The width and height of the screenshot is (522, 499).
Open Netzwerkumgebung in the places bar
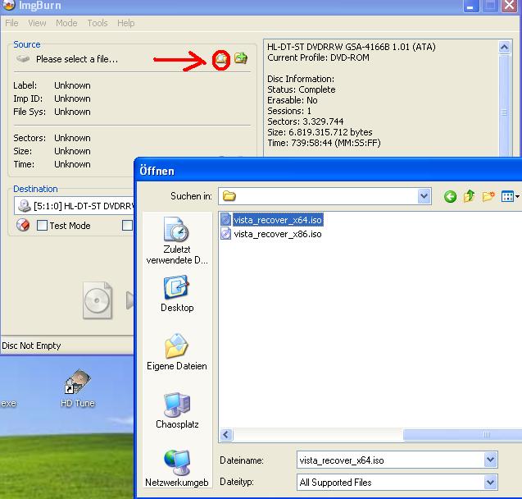pyautogui.click(x=177, y=469)
